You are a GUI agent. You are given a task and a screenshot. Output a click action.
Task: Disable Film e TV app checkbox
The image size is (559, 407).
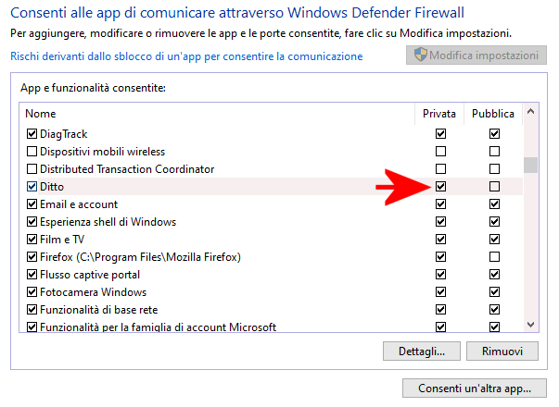click(32, 240)
